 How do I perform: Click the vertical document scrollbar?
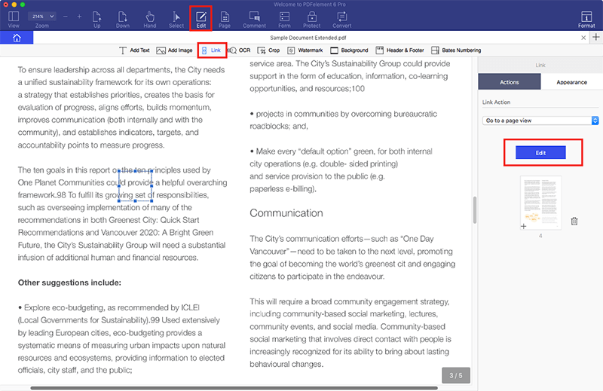[x=475, y=209]
